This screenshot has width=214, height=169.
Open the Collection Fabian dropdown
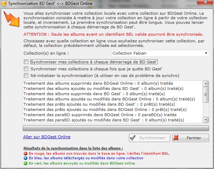click(160, 53)
